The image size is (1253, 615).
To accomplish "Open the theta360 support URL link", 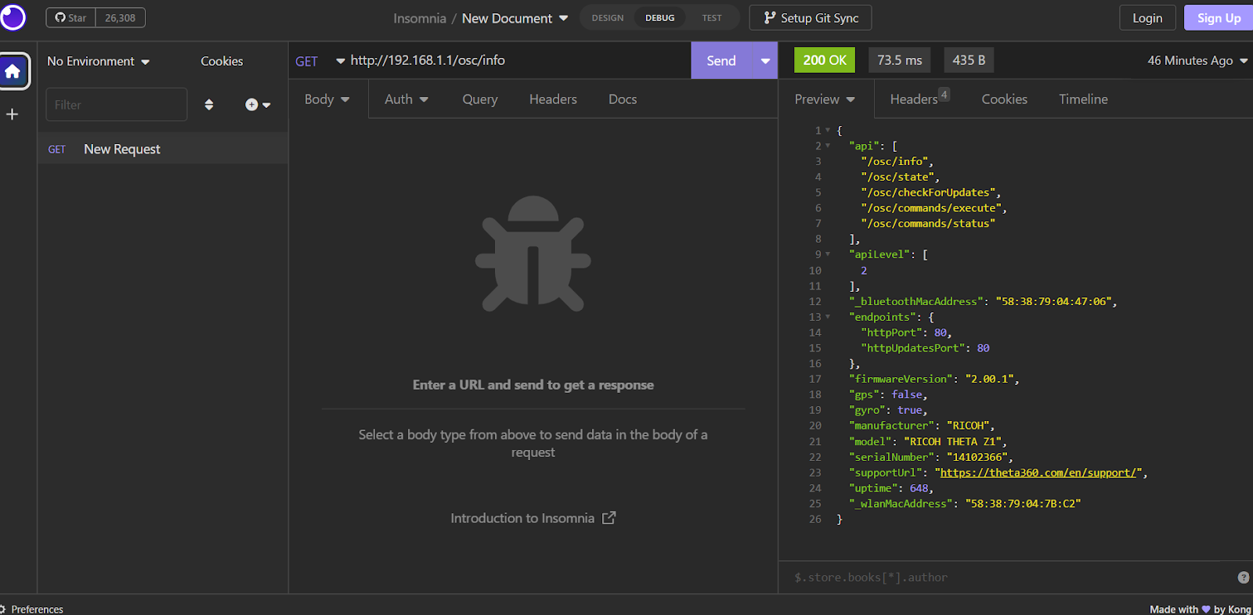I will coord(1038,473).
